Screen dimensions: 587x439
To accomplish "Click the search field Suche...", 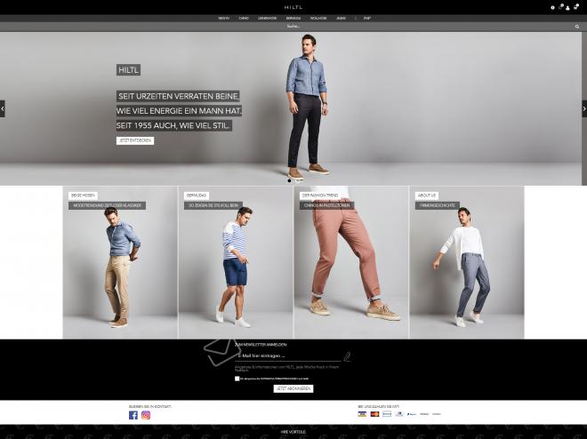I will pos(293,27).
